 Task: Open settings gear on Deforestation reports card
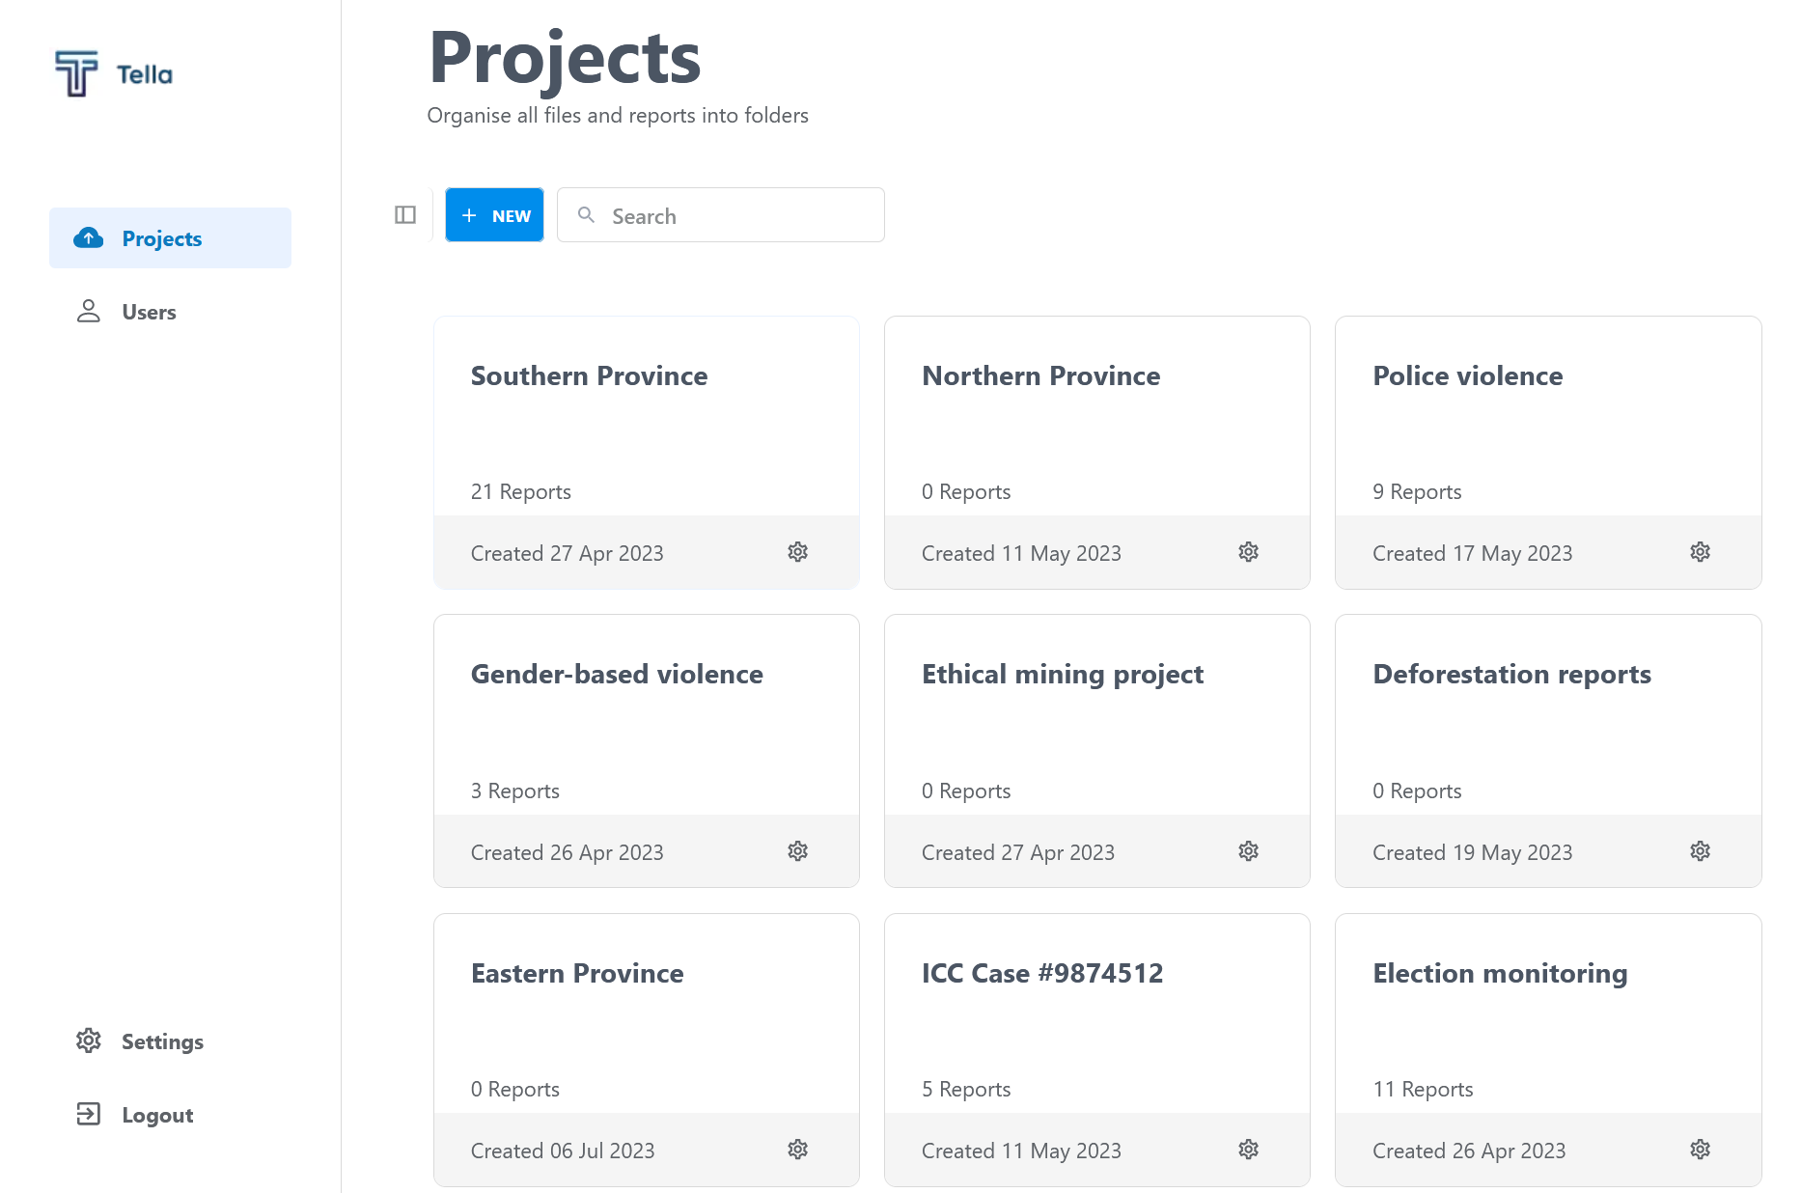(1700, 850)
